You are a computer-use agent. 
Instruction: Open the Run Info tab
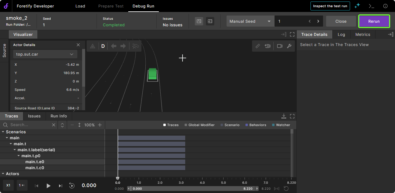[59, 116]
